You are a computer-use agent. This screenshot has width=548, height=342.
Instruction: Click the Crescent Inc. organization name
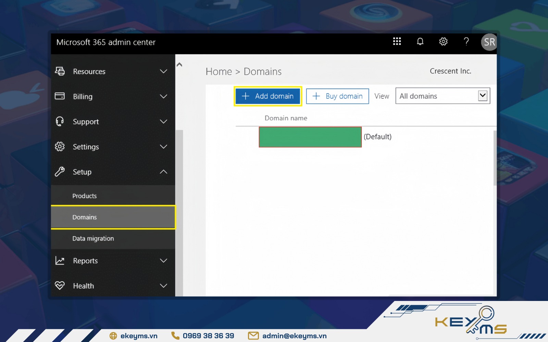[x=450, y=71]
